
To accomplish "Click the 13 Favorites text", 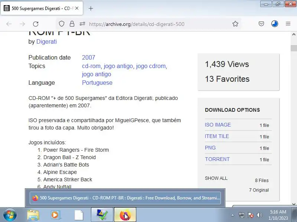I will [x=227, y=79].
